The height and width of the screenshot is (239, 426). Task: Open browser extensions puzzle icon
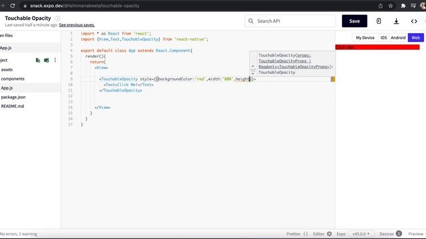tap(403, 6)
